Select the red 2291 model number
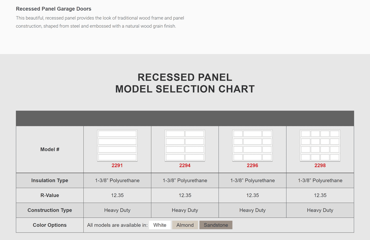The width and height of the screenshot is (370, 240). [x=117, y=165]
